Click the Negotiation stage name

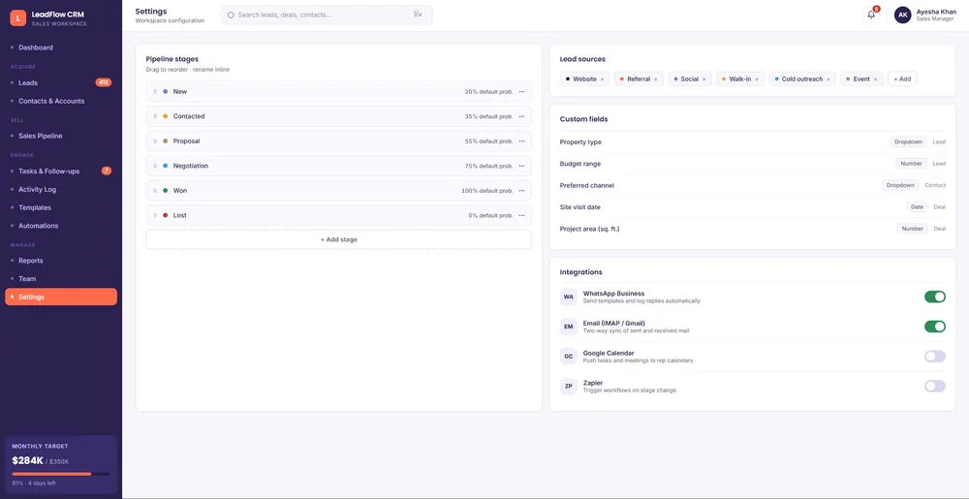[190, 166]
